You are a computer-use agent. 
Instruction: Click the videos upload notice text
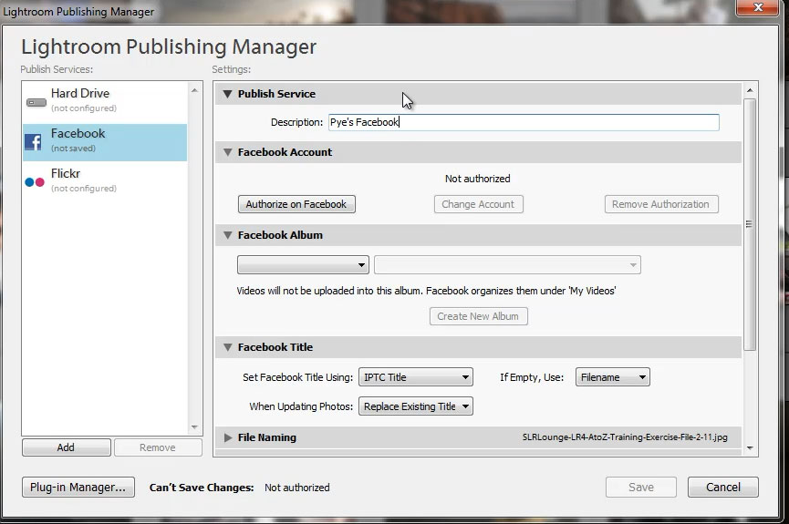[x=427, y=292]
